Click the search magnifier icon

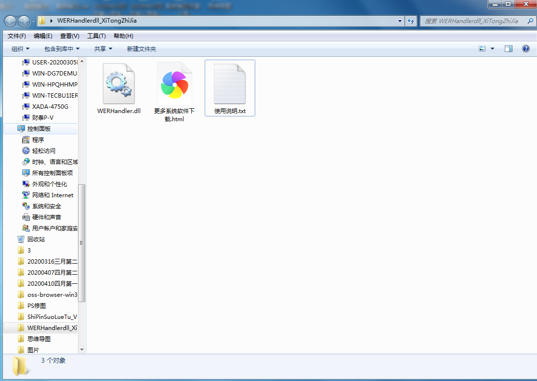[x=530, y=21]
